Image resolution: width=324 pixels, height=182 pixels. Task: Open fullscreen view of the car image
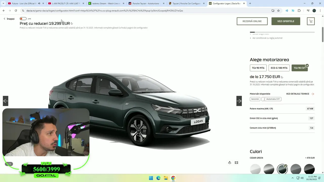coord(236,163)
